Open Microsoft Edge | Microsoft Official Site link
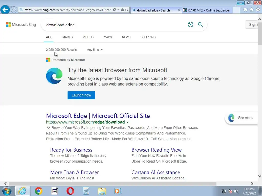 click(98, 116)
